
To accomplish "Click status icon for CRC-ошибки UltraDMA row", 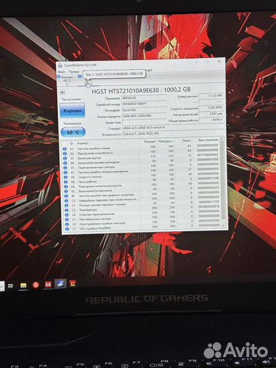I will pyautogui.click(x=67, y=229).
